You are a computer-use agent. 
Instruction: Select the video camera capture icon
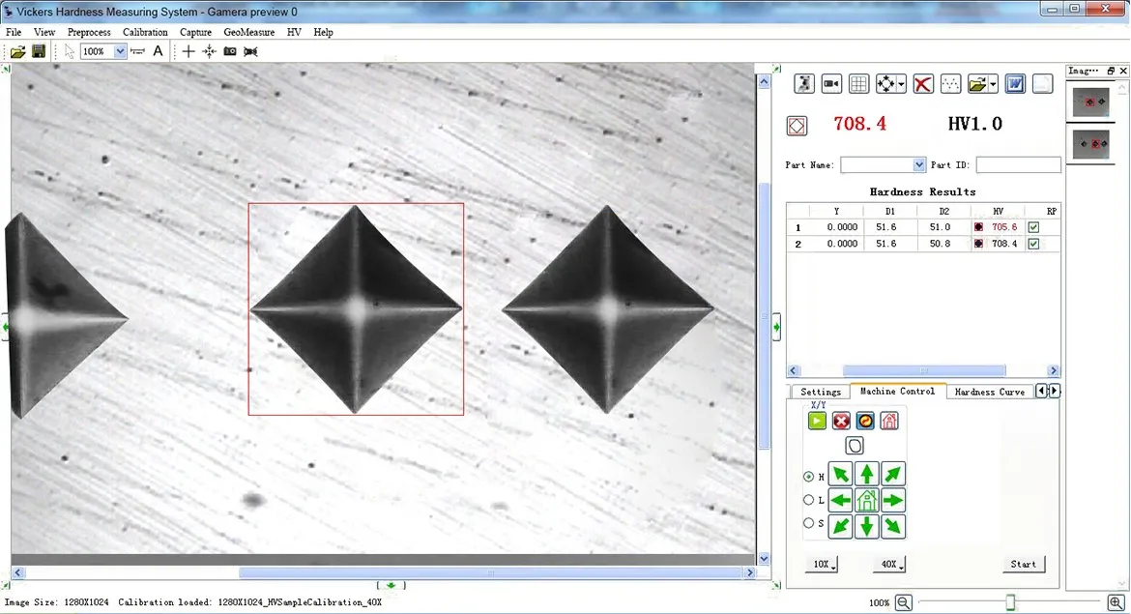click(x=830, y=83)
